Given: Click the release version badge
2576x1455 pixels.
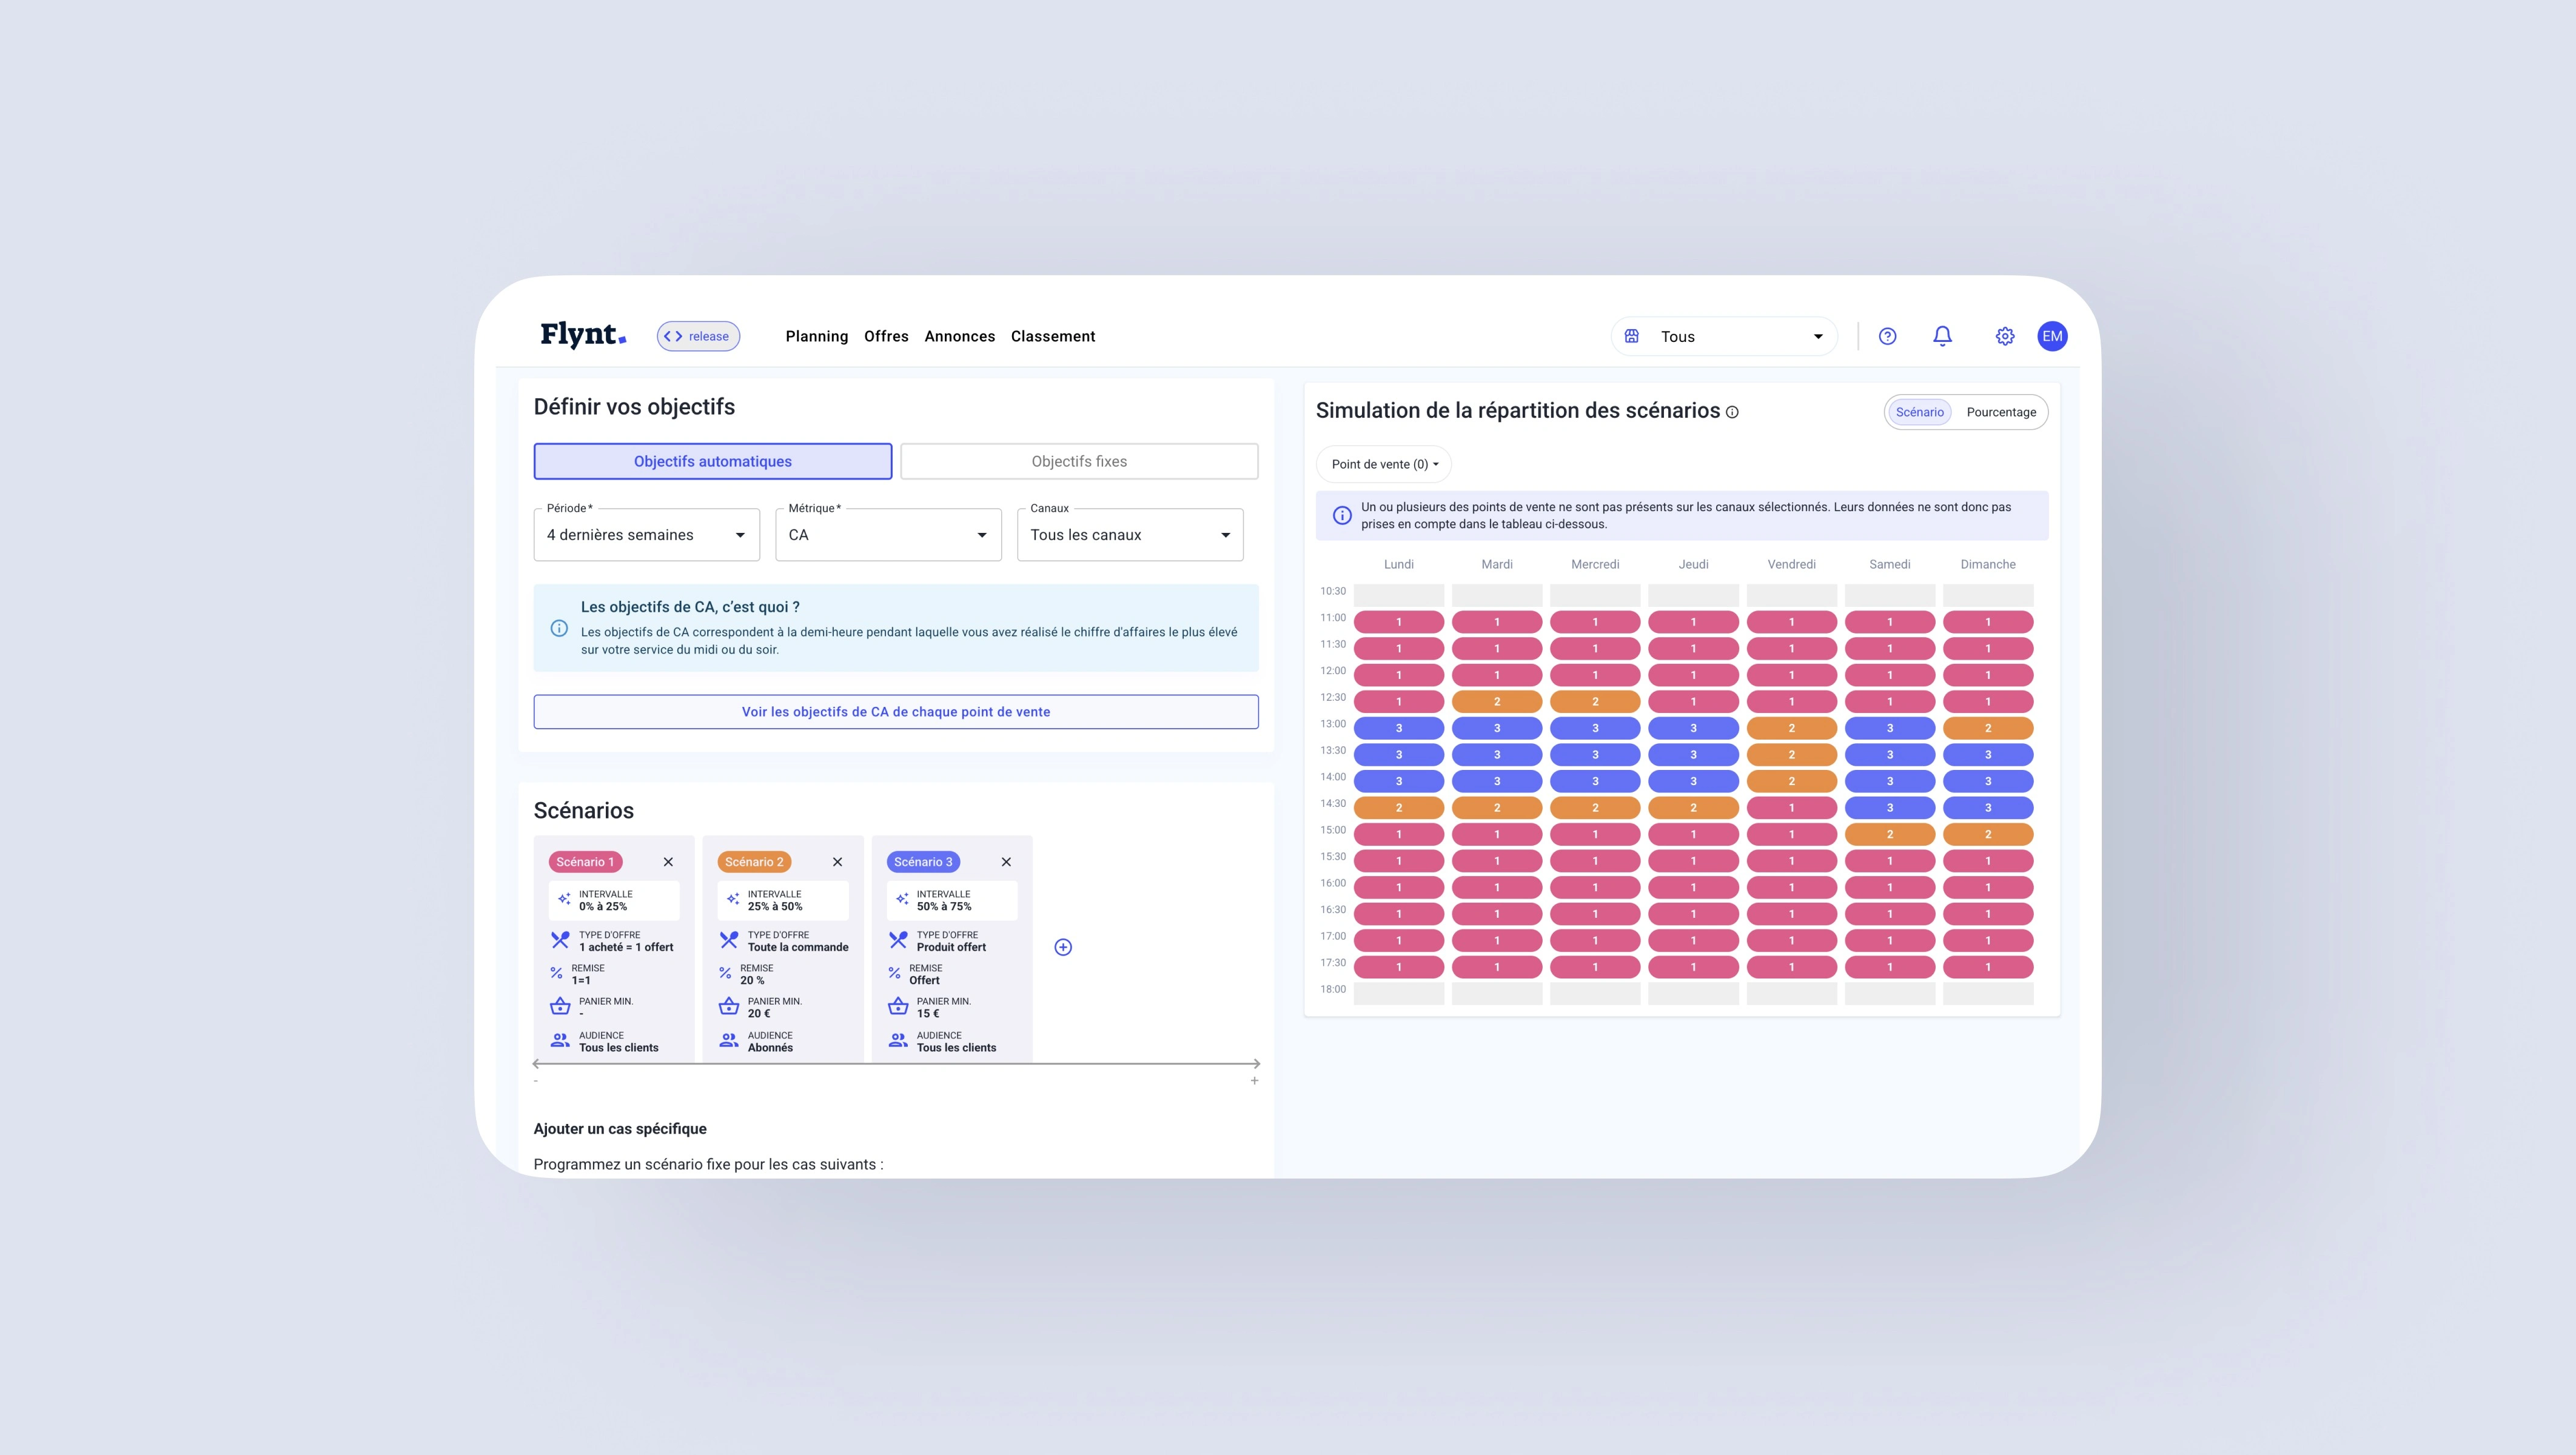Looking at the screenshot, I should point(698,336).
